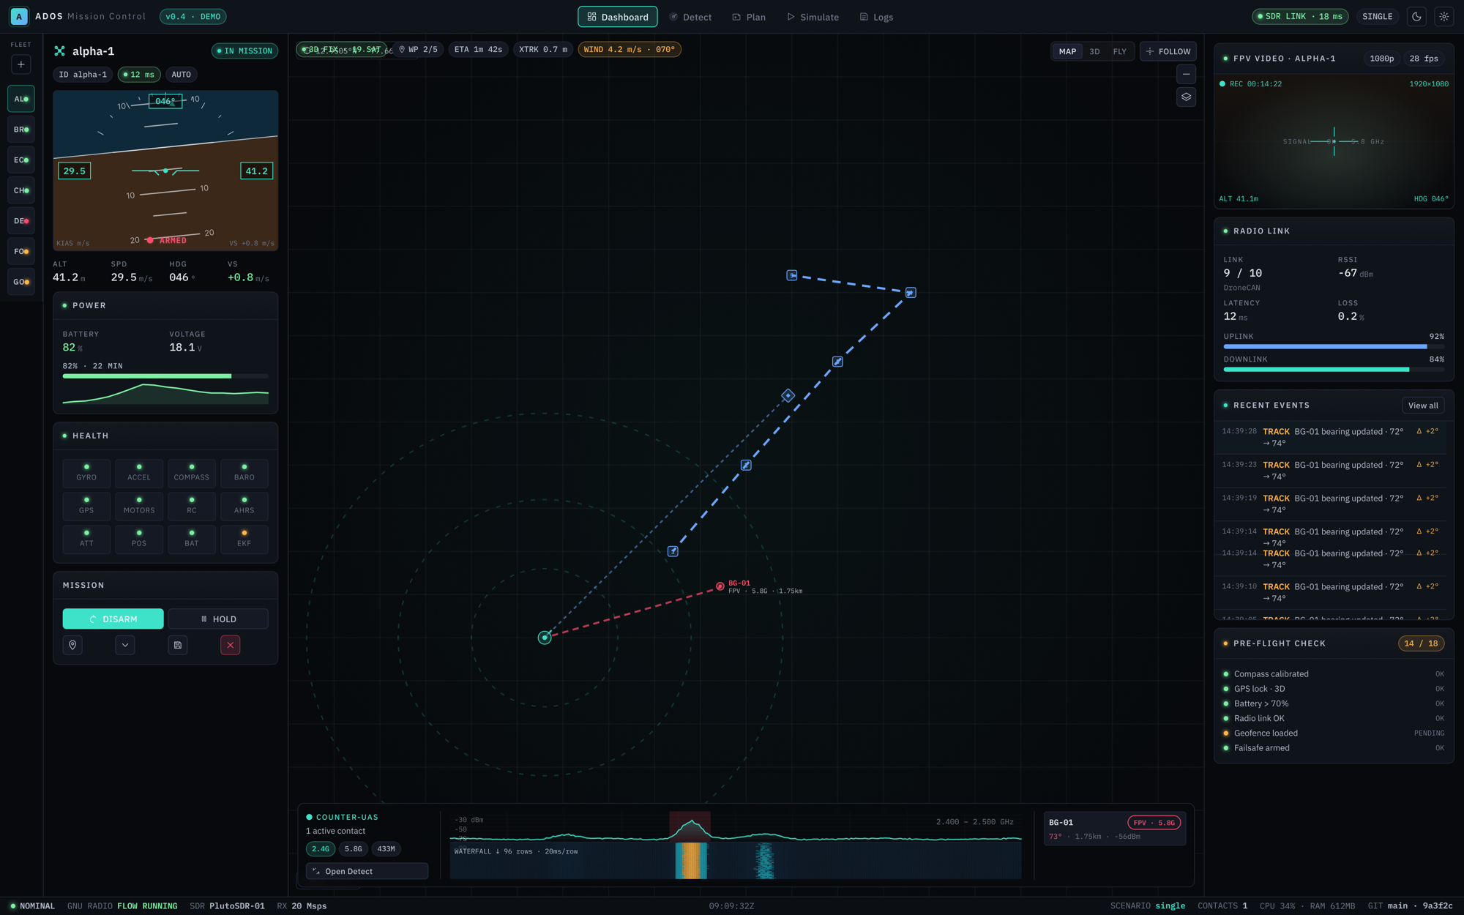
Task: Select the CH drone in fleet sidebar
Action: [20, 190]
